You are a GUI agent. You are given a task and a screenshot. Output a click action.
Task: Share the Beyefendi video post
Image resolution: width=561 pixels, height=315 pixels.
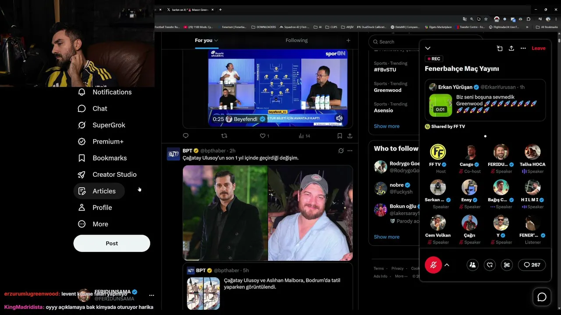pyautogui.click(x=350, y=136)
